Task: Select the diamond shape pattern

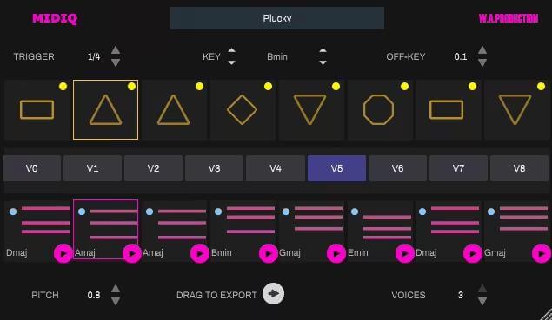Action: click(243, 109)
